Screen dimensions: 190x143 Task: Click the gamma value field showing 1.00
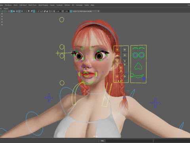click(x=66, y=11)
